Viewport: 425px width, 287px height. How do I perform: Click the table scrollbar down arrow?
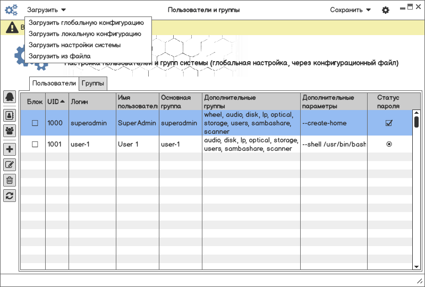click(x=416, y=267)
